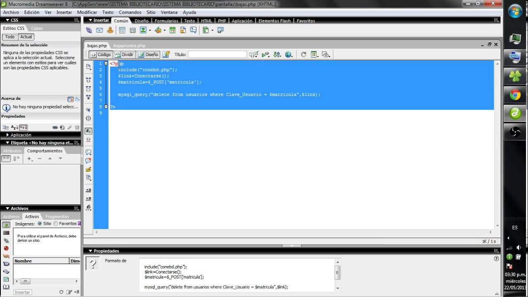Insert a table from the Común toolbar
Screen dimensions: 528x297
(122, 30)
